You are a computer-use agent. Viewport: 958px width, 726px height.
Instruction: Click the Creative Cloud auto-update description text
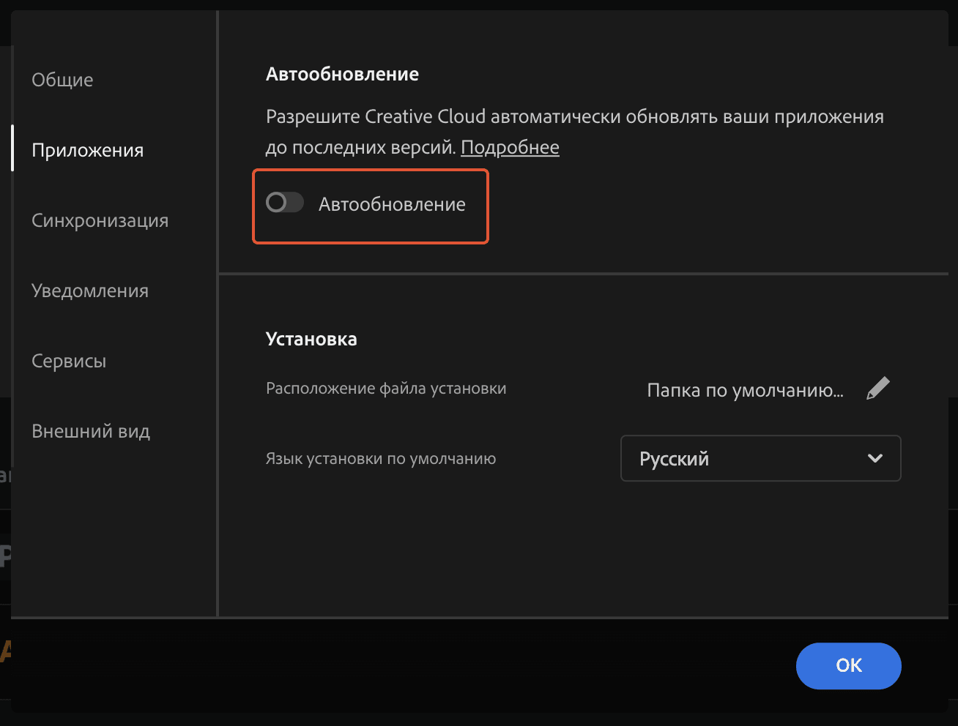[x=574, y=117]
